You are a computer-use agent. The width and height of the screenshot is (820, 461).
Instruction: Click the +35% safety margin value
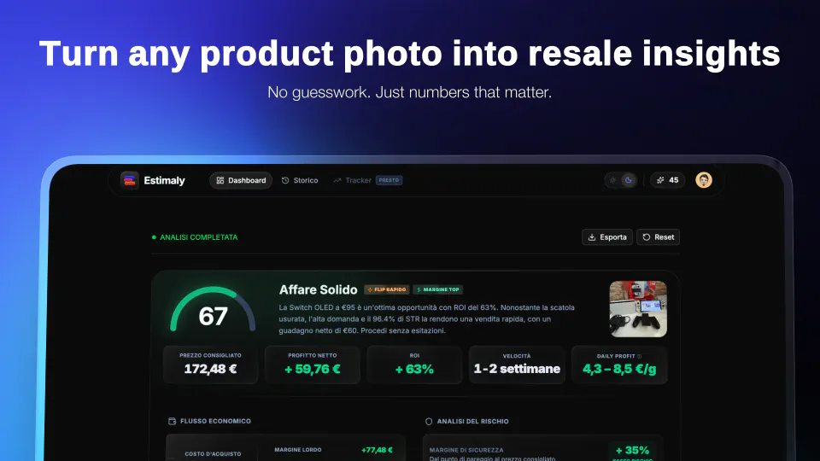coord(632,450)
